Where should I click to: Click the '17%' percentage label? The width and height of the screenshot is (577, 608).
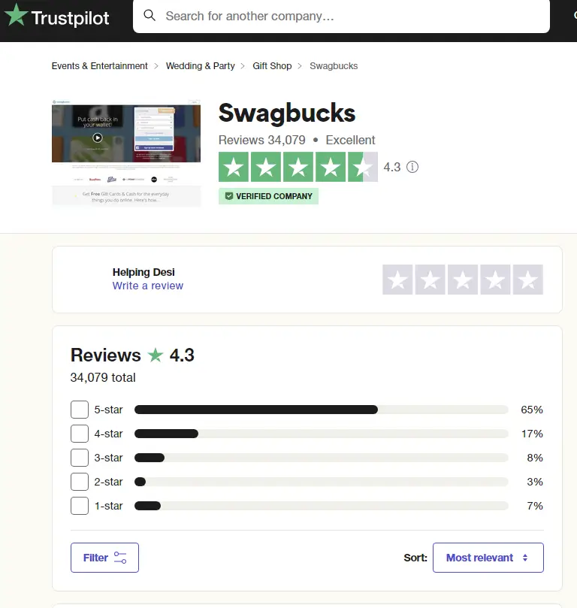pos(532,434)
